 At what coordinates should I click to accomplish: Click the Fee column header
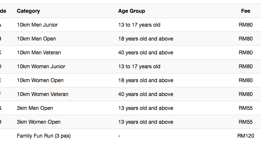pos(246,11)
